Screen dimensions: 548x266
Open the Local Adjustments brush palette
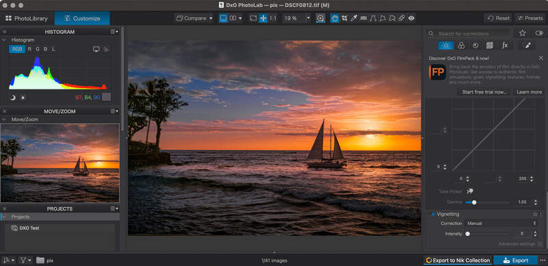tap(527, 45)
